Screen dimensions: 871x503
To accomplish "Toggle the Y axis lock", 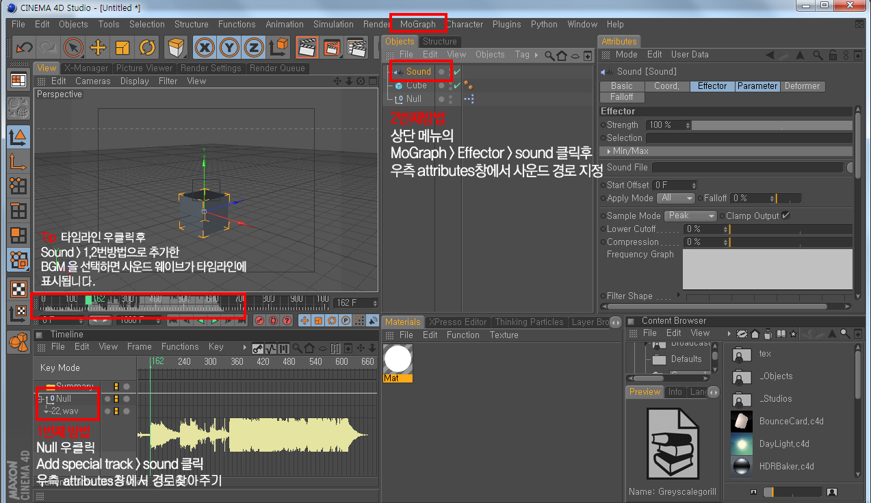I will [x=229, y=47].
